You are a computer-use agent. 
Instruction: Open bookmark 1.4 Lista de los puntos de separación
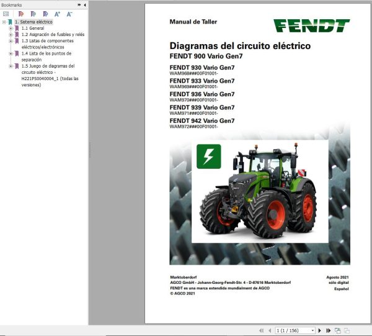coord(46,57)
